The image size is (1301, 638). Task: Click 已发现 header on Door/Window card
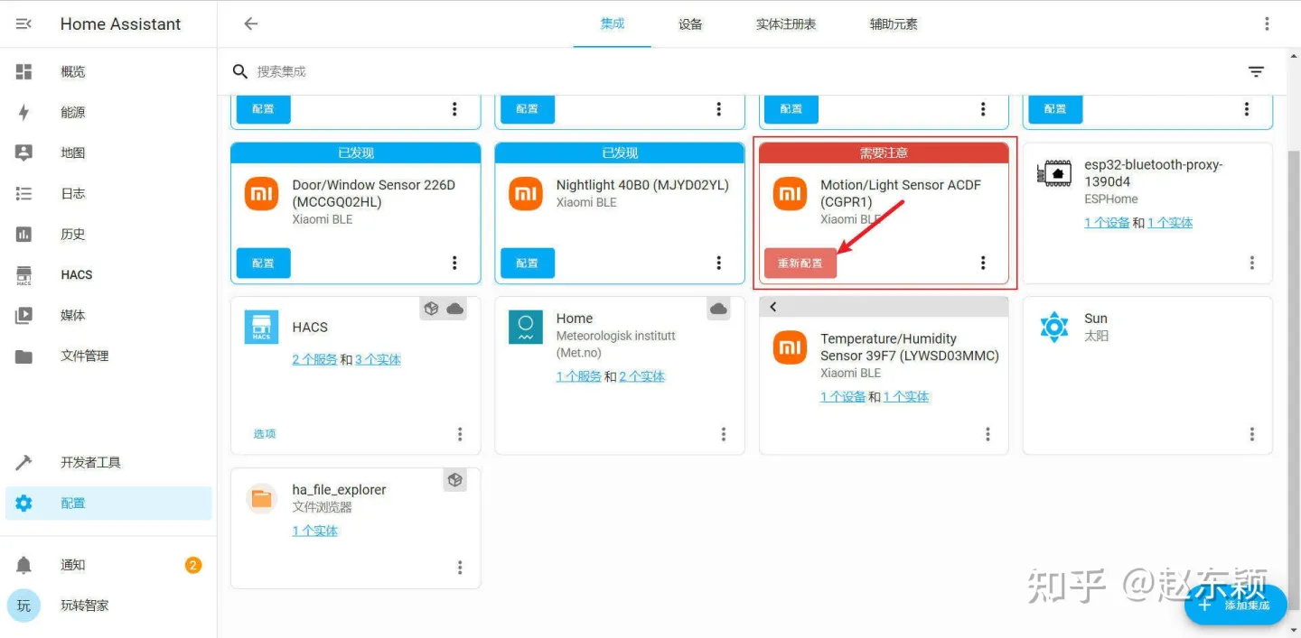(x=356, y=153)
